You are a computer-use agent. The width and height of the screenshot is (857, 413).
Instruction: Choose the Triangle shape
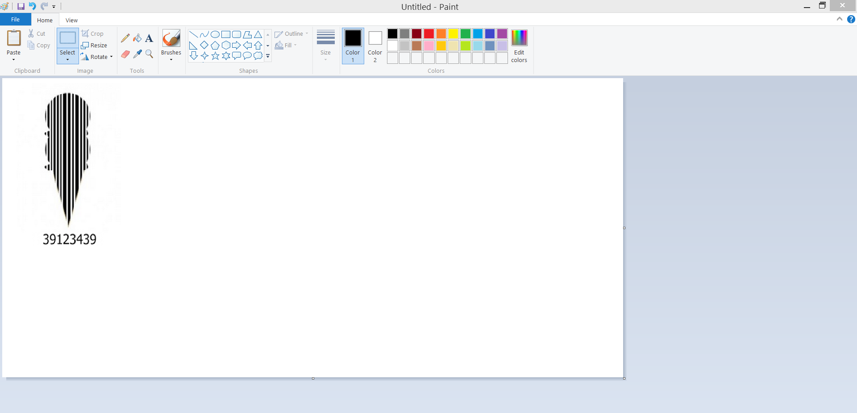tap(258, 34)
